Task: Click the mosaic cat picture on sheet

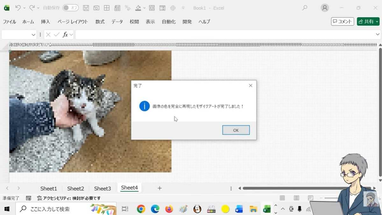Action: pos(90,111)
